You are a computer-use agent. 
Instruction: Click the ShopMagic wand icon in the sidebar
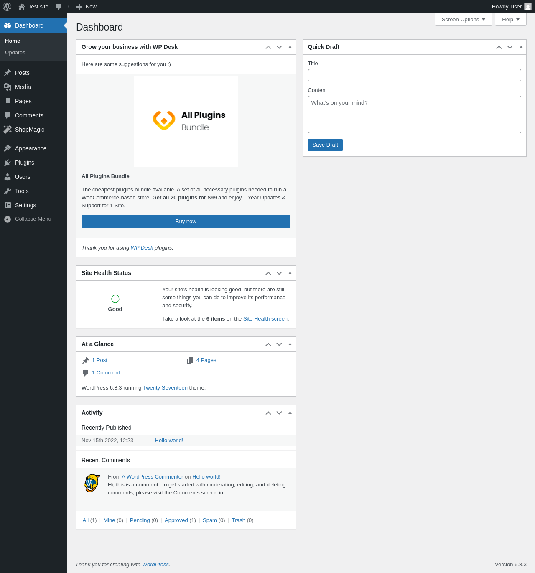click(8, 130)
